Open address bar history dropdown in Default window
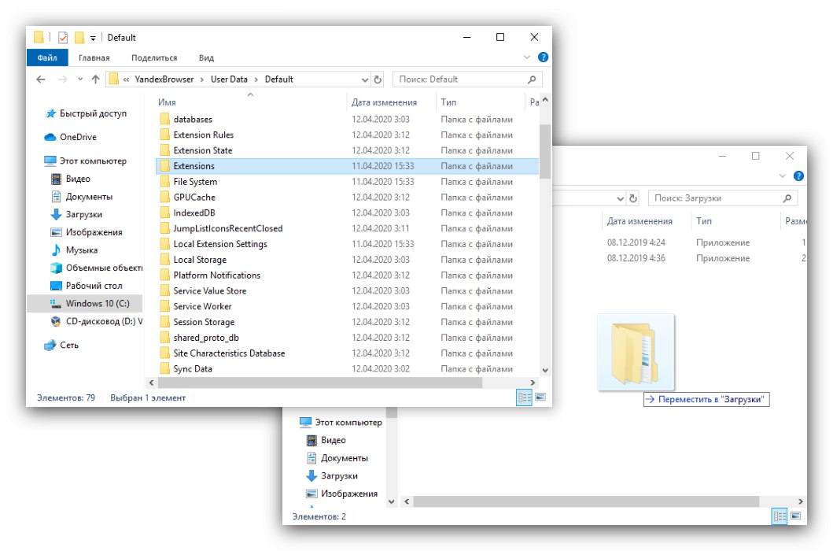Viewport: 833px width, 551px height. click(x=365, y=80)
